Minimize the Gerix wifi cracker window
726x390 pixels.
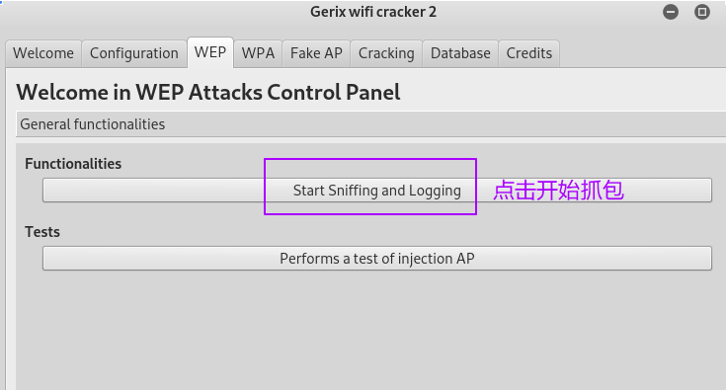pyautogui.click(x=671, y=12)
